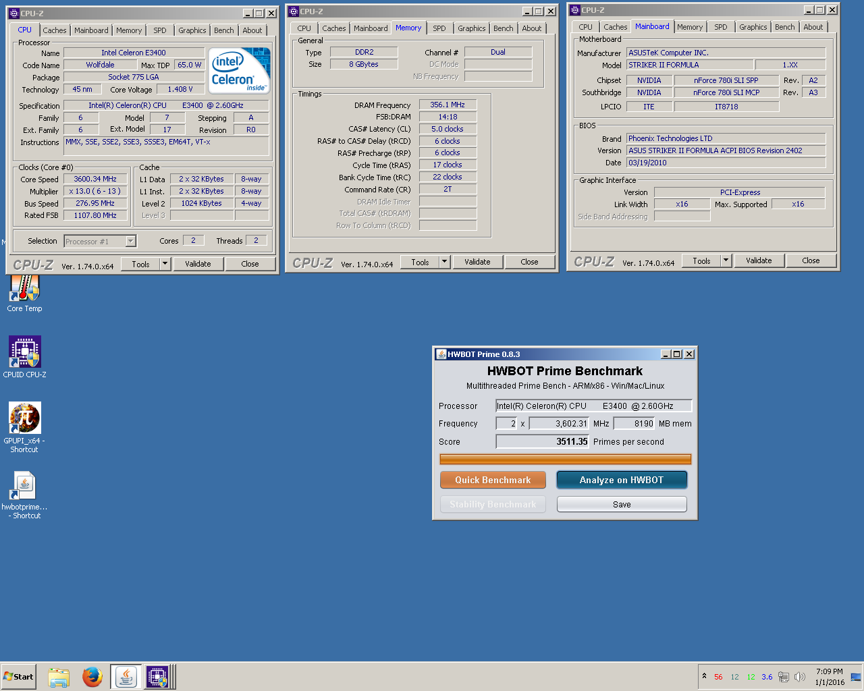The image size is (864, 691).
Task: Click the HWBOT Prime window title icon
Action: 441,354
